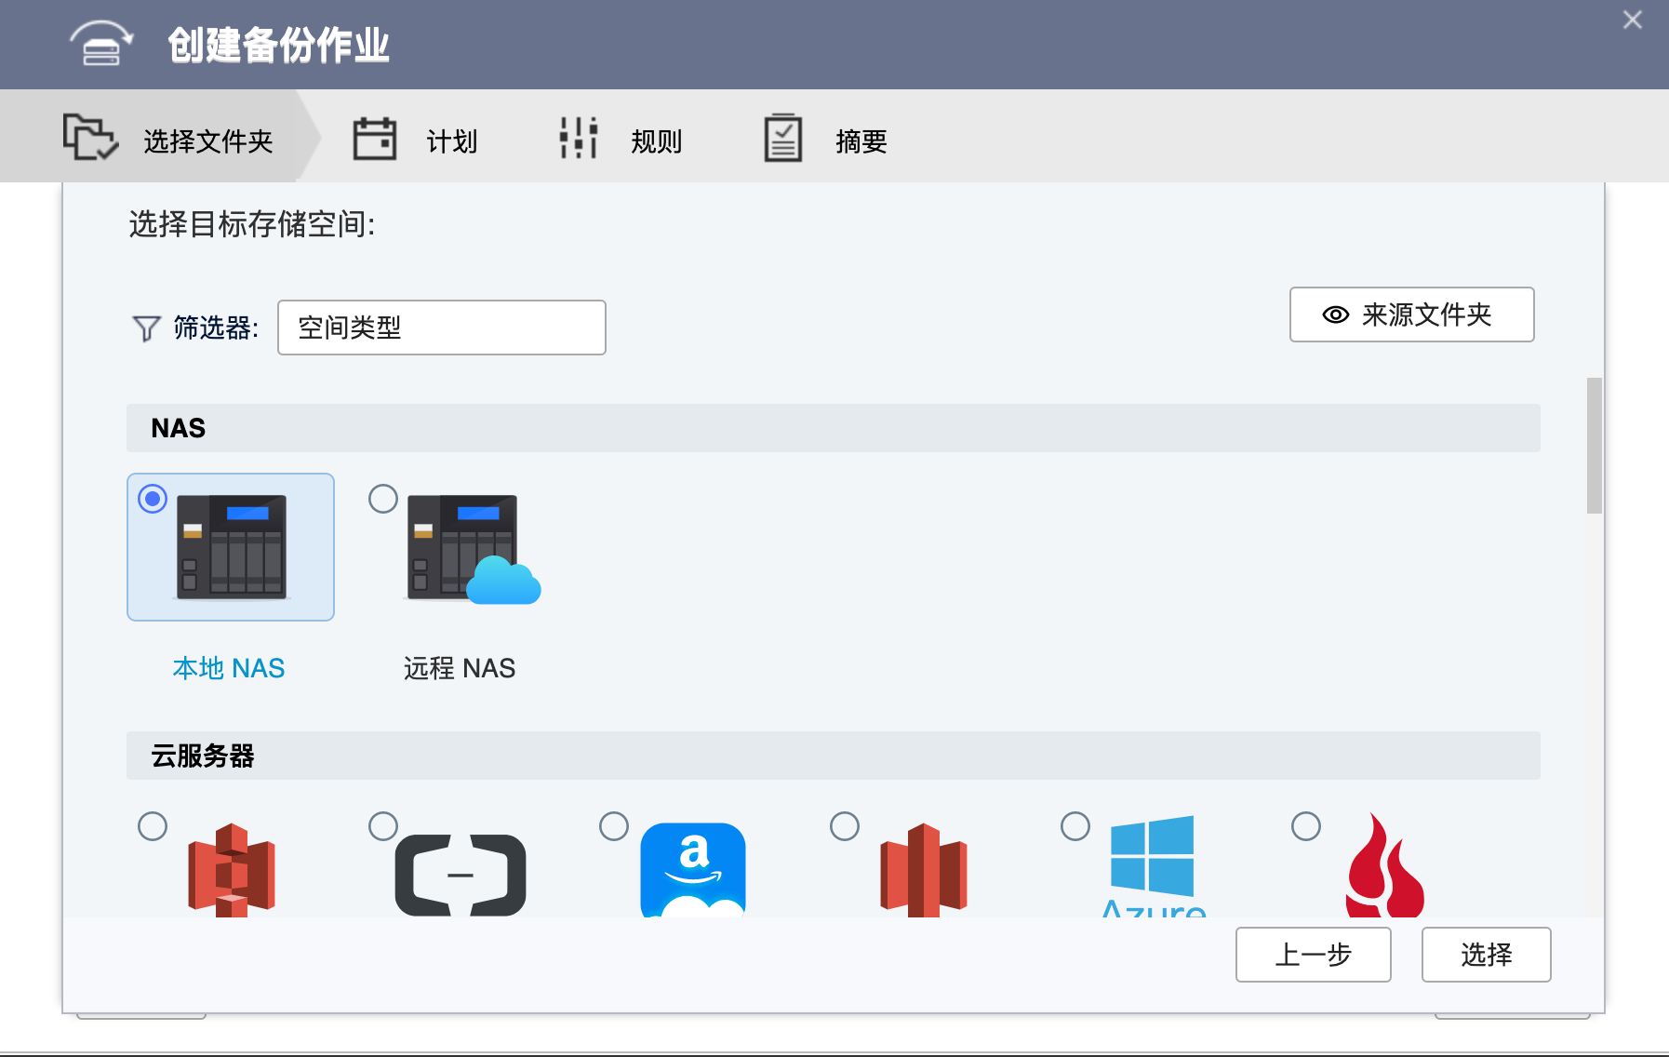The height and width of the screenshot is (1057, 1669).
Task: Click the 上一步 button
Action: coord(1312,955)
